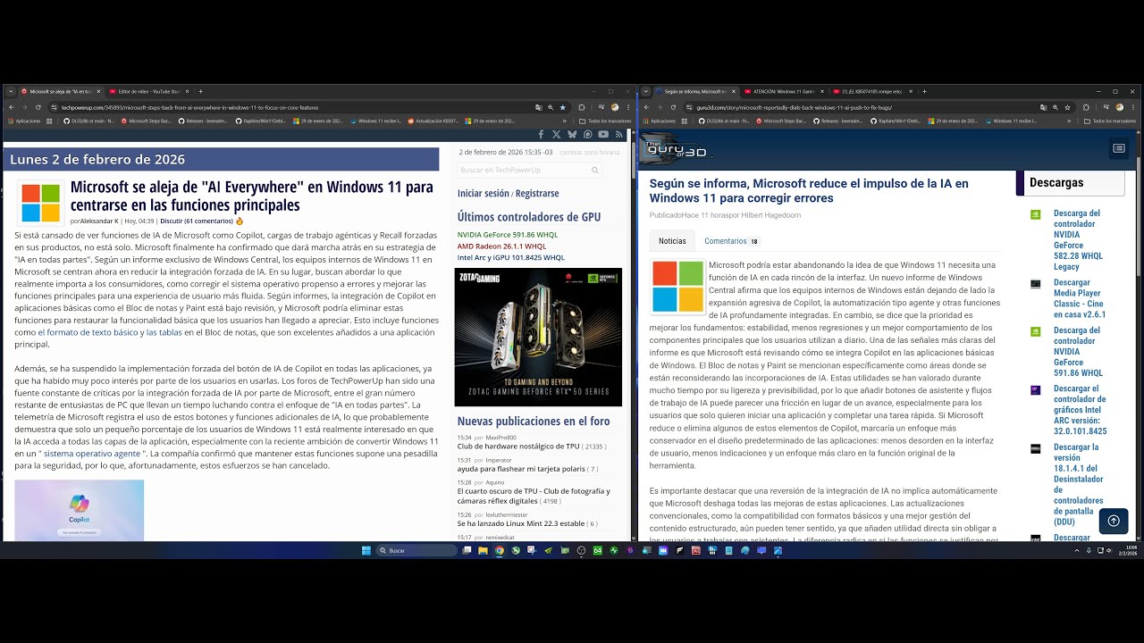Go back in the techpowerup browser window
The height and width of the screenshot is (643, 1144).
click(x=11, y=107)
